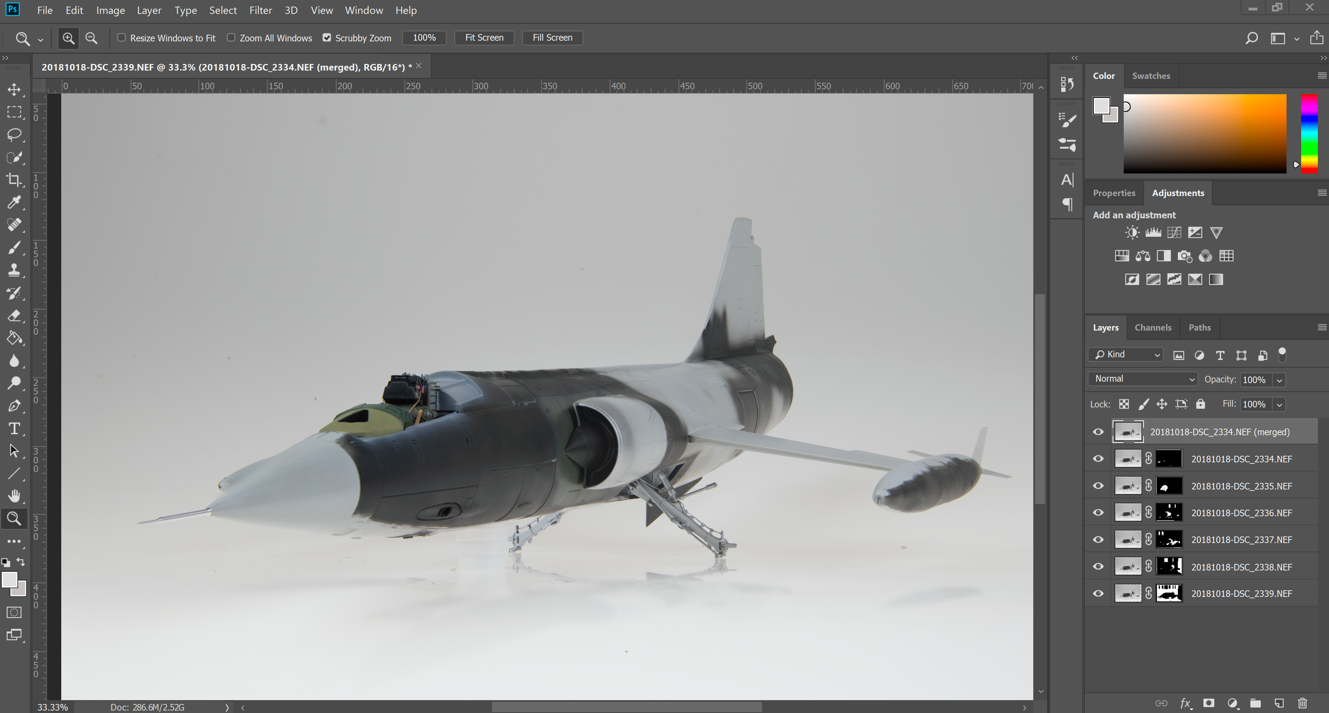Click the Zoom Out magnifier icon
This screenshot has width=1329, height=713.
pos(91,38)
